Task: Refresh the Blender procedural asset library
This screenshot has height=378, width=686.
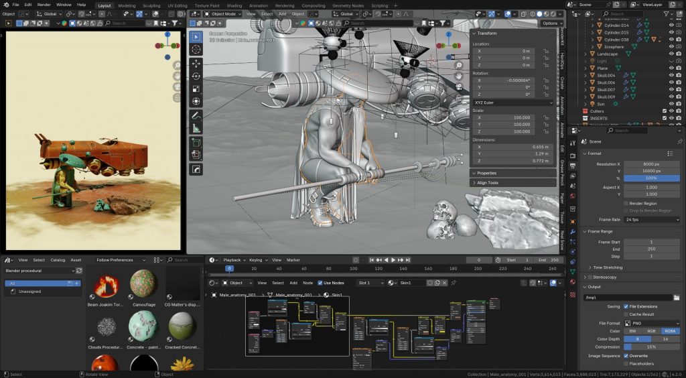Action: (x=80, y=271)
